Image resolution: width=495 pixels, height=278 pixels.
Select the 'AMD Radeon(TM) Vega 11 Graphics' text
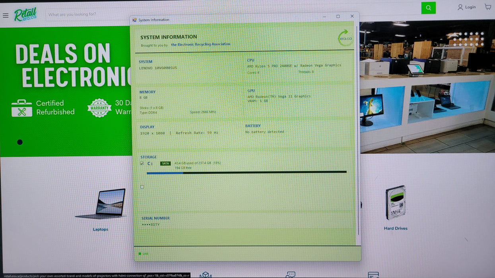pyautogui.click(x=279, y=97)
